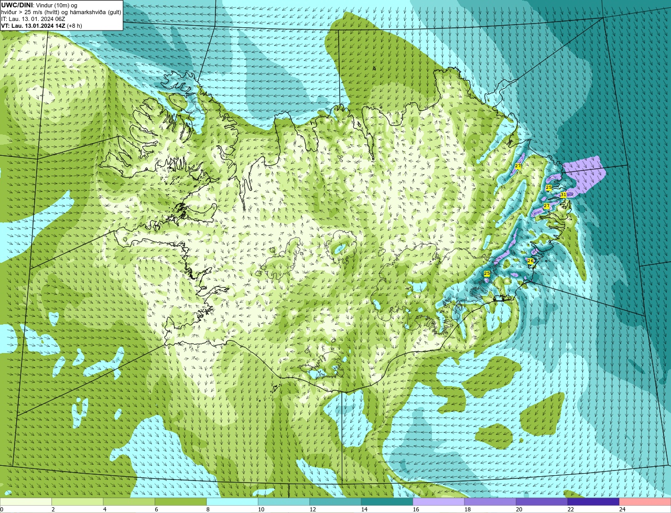Click the scale label 12
Image resolution: width=671 pixels, height=513 pixels.
[x=312, y=509]
